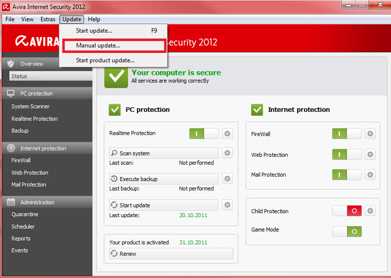Click the Execute backup button
Viewport: 391px width, 278px height.
[x=164, y=179]
